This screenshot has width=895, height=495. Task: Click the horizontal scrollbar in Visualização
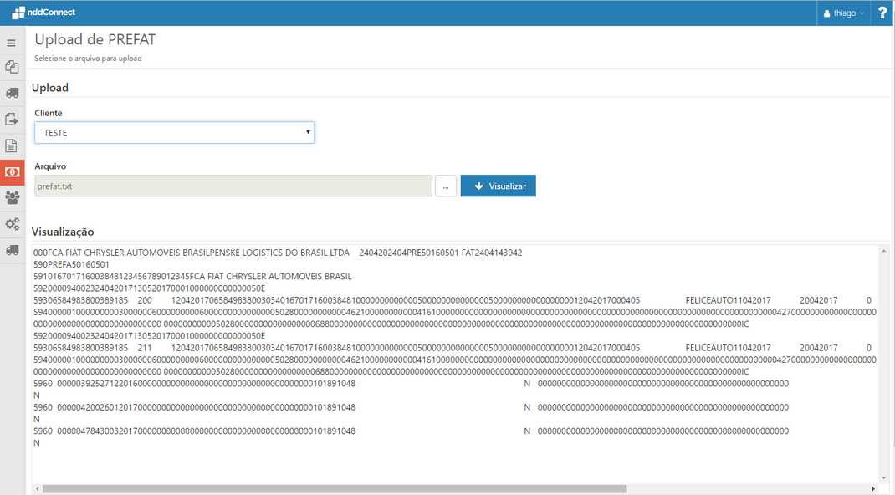click(x=335, y=488)
